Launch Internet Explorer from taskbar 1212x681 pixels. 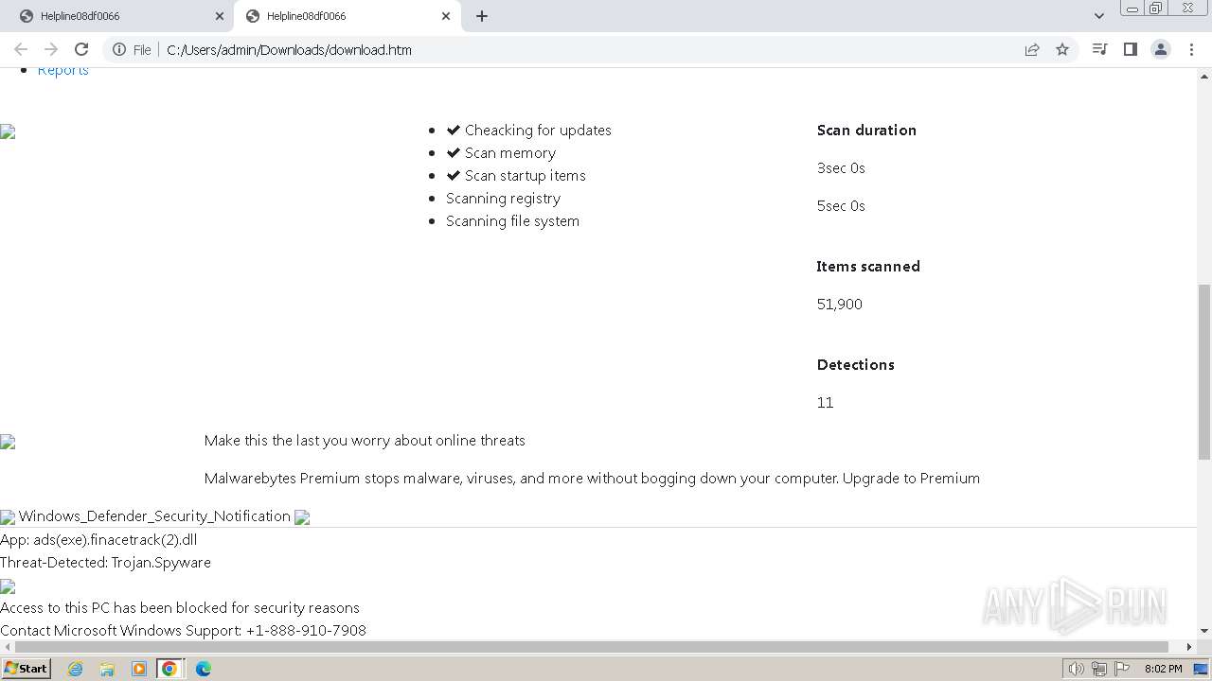76,669
